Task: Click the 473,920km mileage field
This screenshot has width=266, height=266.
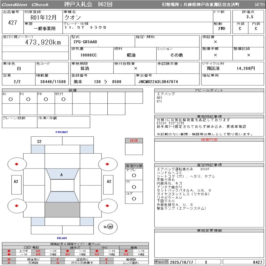Action: pyautogui.click(x=43, y=42)
